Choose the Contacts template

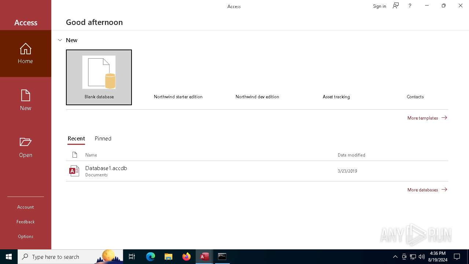(415, 77)
